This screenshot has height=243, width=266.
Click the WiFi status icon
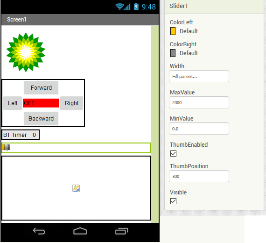tap(119, 7)
